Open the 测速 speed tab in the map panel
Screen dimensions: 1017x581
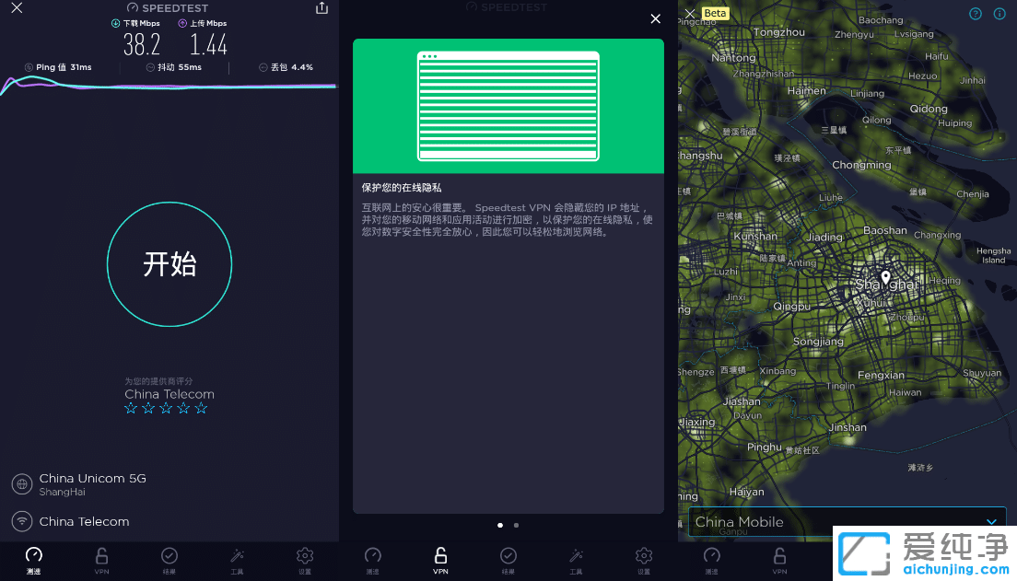[711, 561]
